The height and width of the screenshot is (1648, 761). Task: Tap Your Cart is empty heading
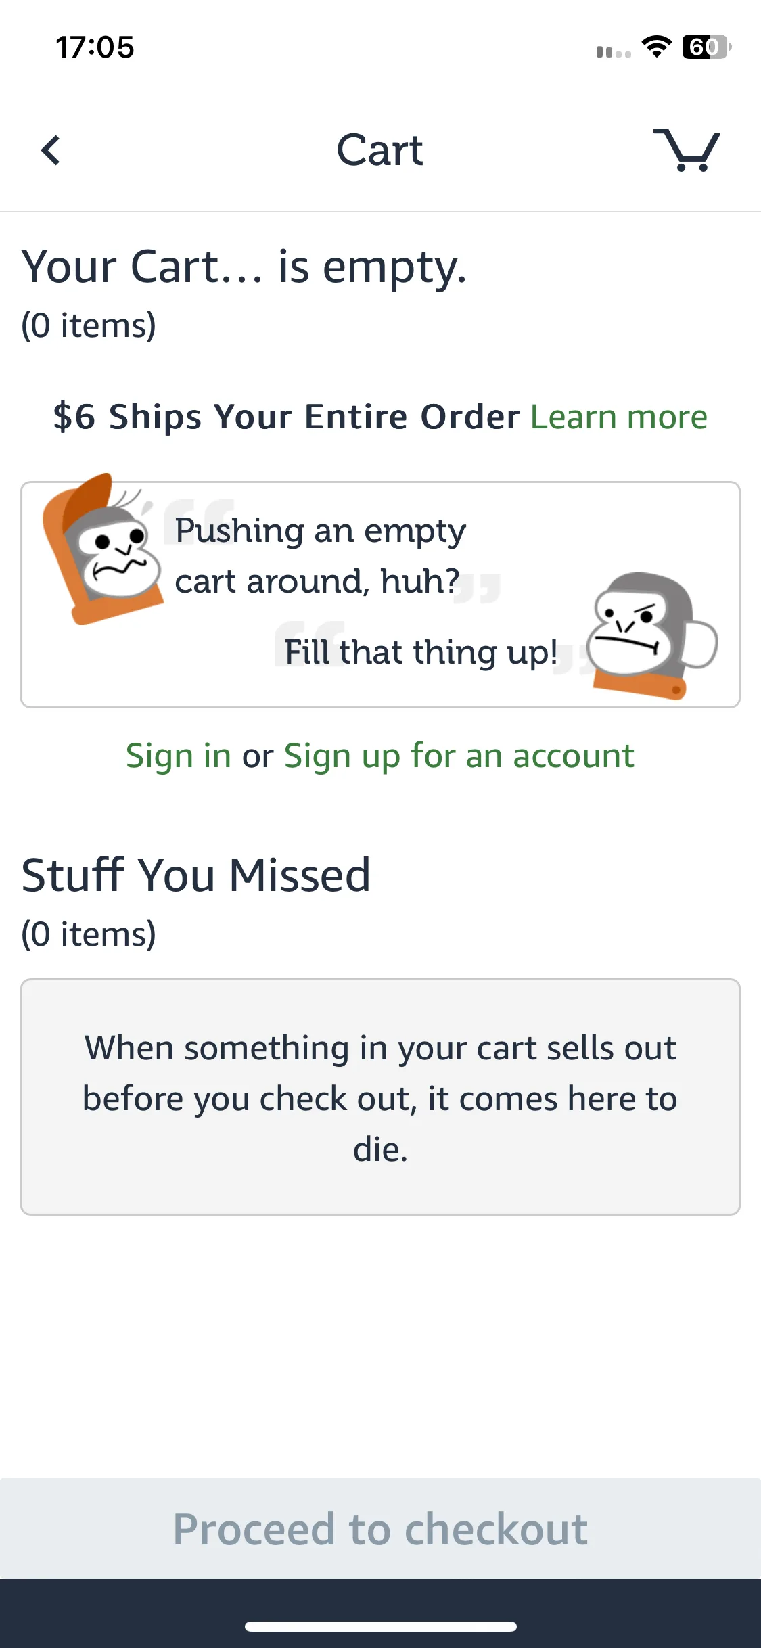coord(244,267)
